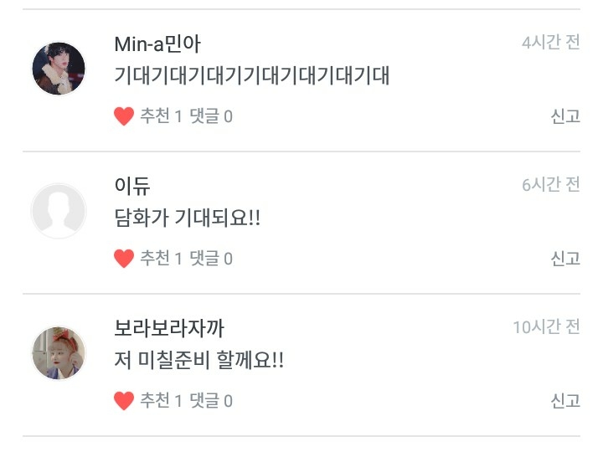Open username Min-a민아
Screen dimensions: 603x452
tap(157, 44)
